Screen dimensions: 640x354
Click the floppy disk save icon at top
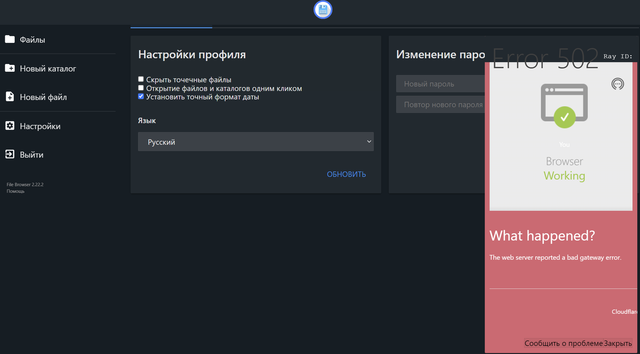[323, 10]
